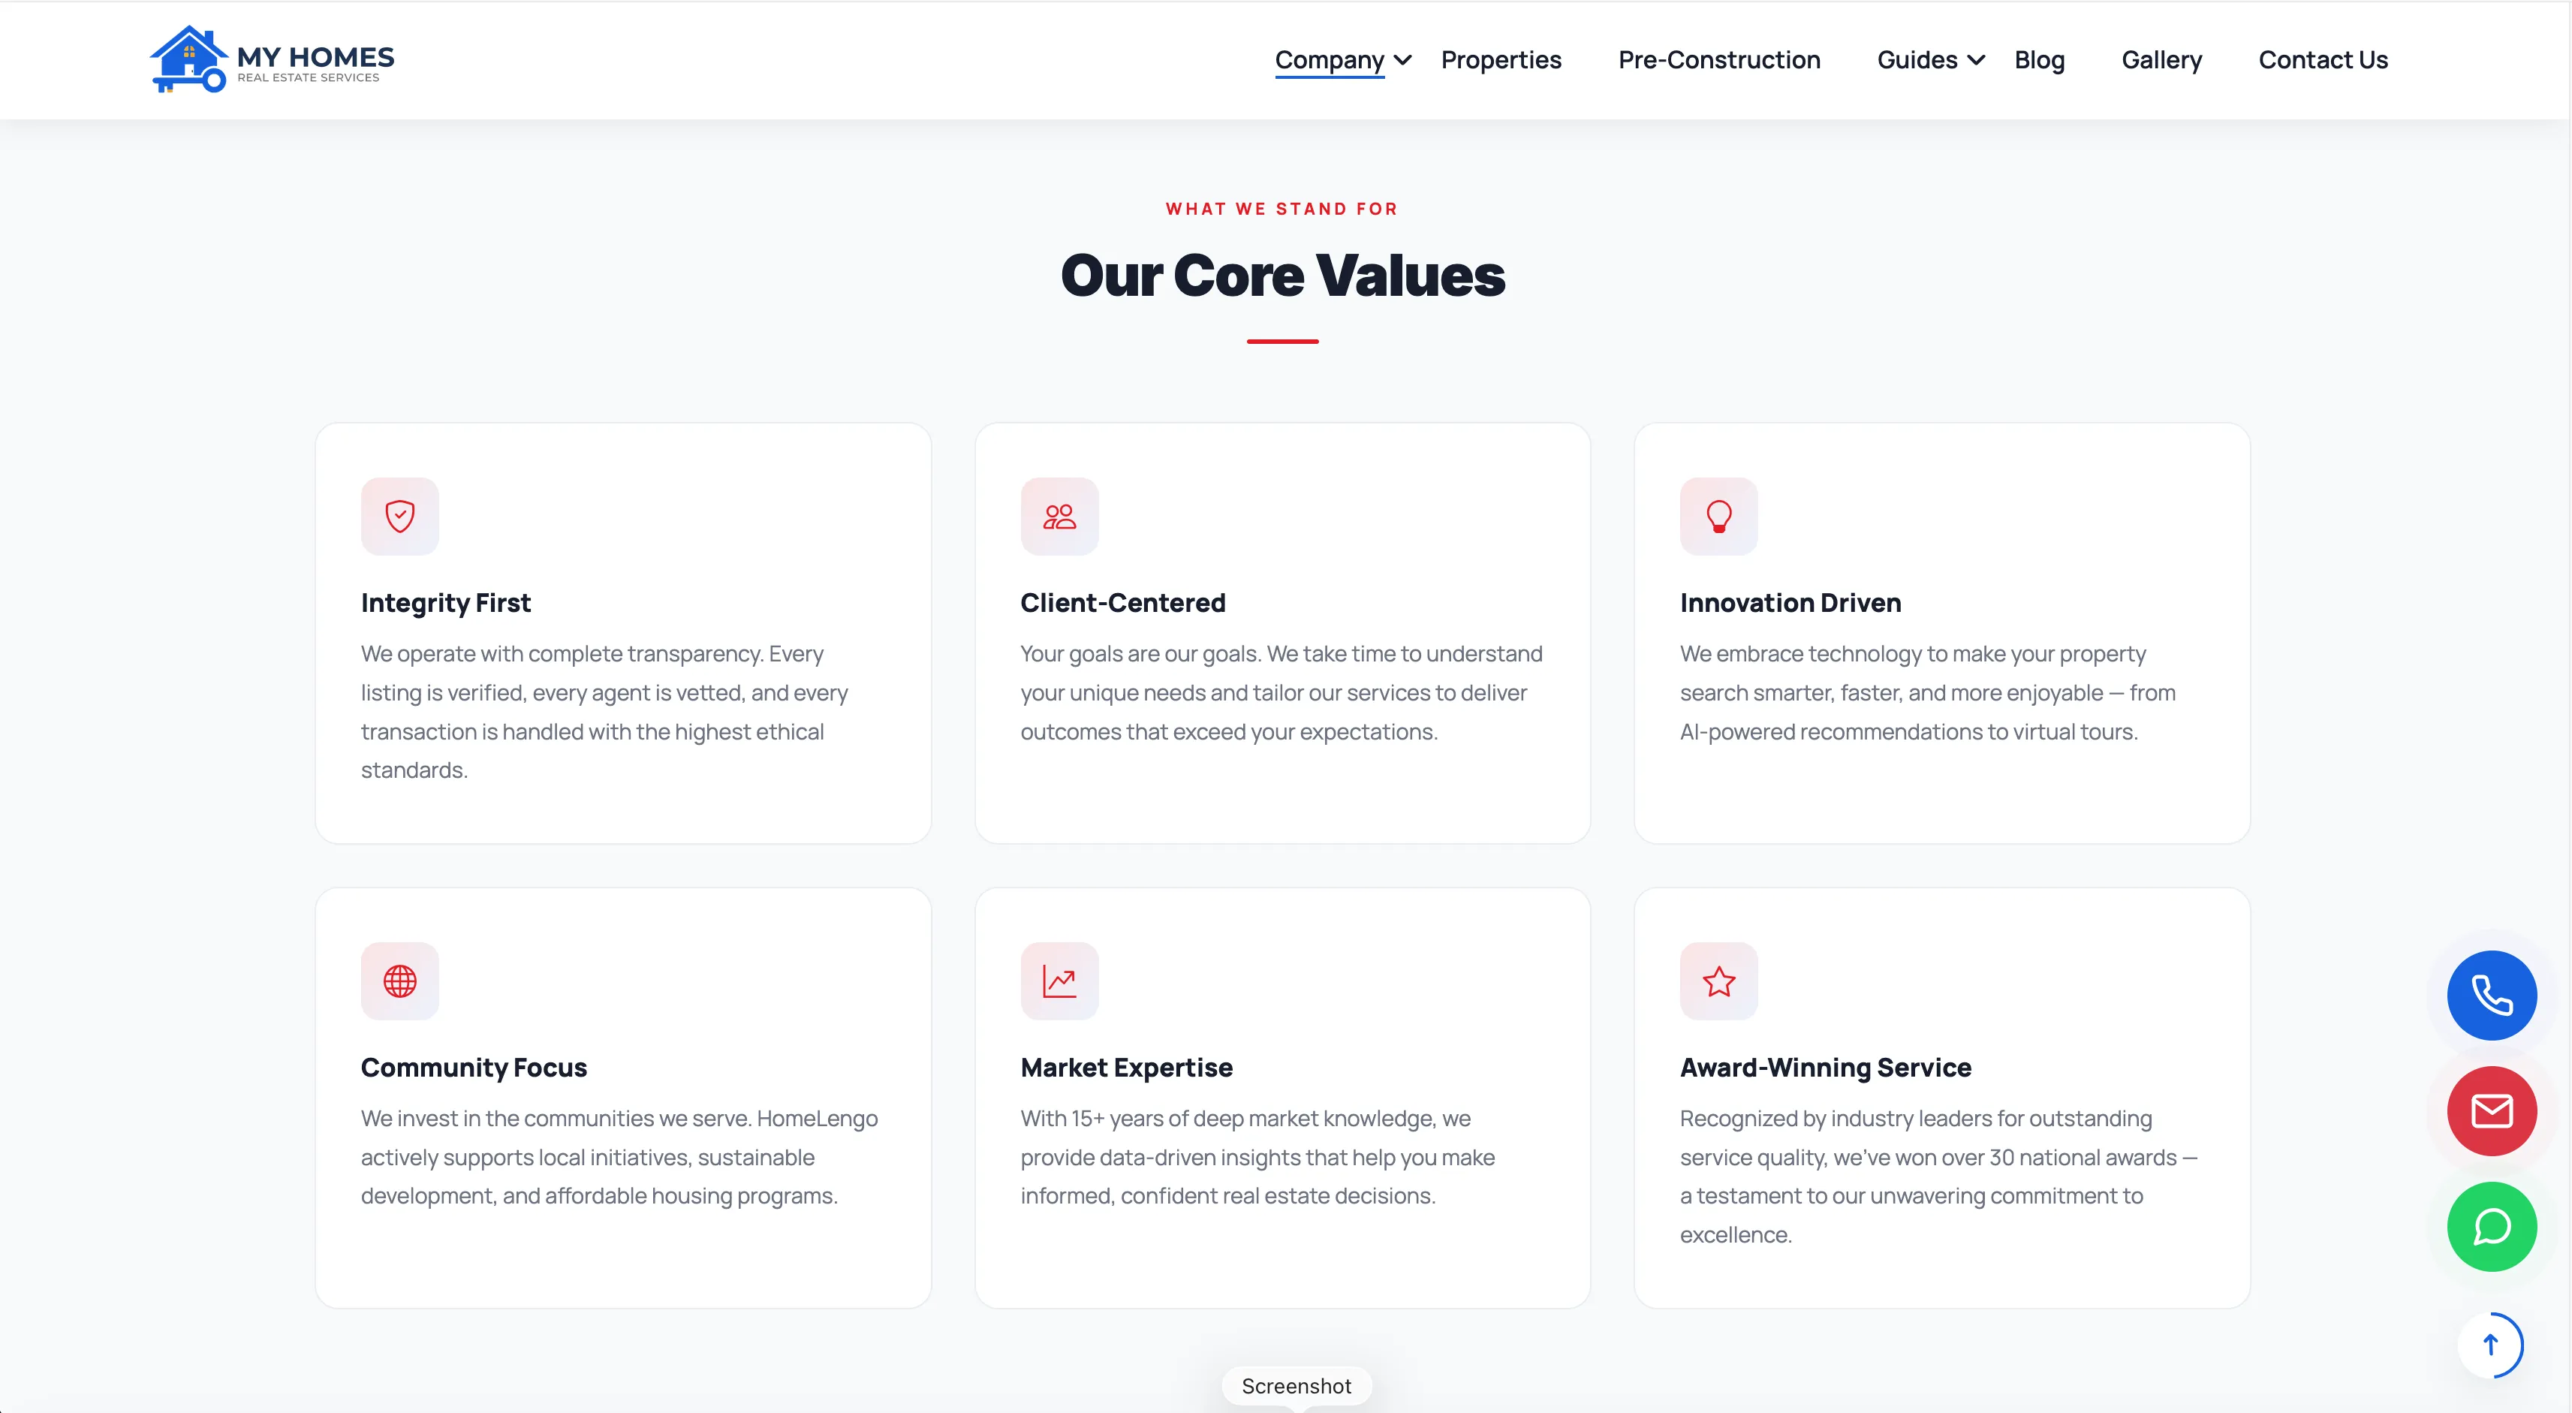Click the Award-Winning Service star icon
This screenshot has width=2572, height=1413.
point(1718,981)
